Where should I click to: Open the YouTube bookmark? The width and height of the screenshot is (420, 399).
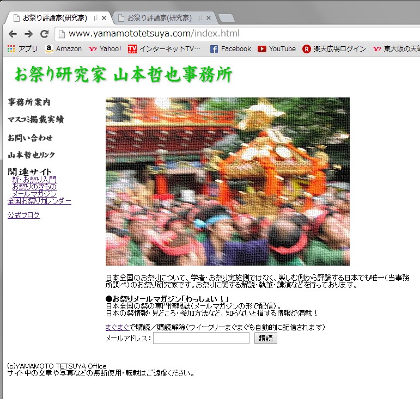277,49
